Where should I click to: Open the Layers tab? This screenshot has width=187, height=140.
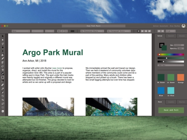click(171, 102)
